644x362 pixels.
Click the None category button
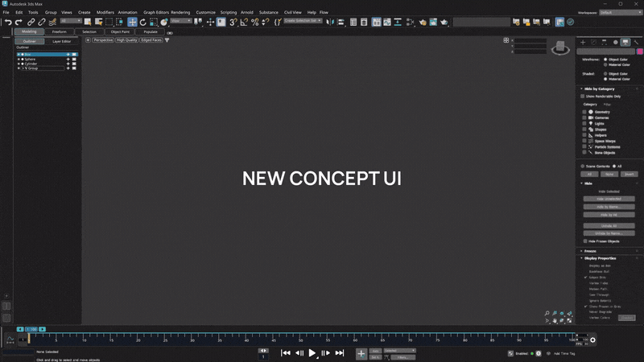point(609,175)
